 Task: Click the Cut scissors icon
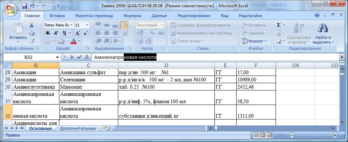click(32, 25)
